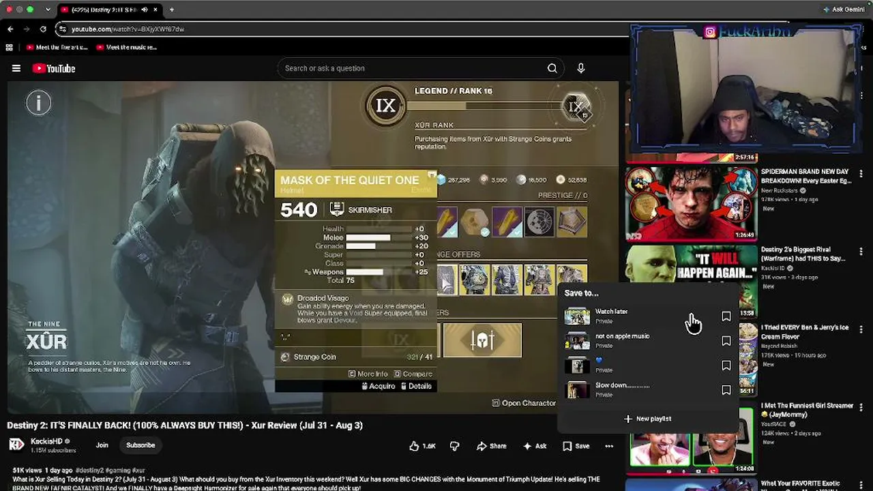Open options for the Spiderman Brand New Day video
The width and height of the screenshot is (873, 491).
click(861, 173)
